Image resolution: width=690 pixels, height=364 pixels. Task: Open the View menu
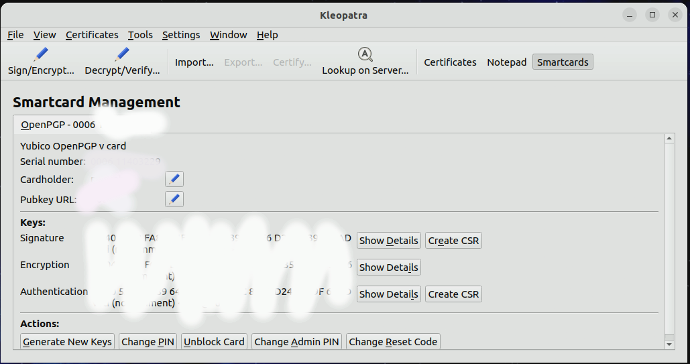(x=44, y=35)
